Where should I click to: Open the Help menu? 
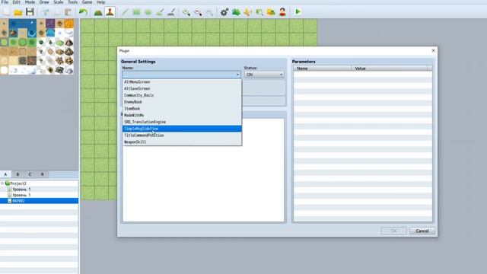click(101, 2)
